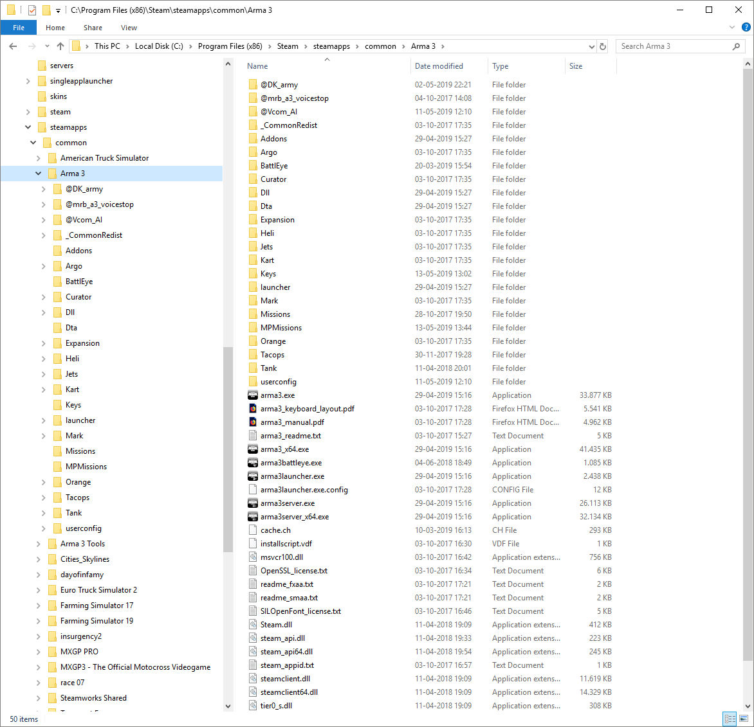Open the Share ribbon tab
Image resolution: width=754 pixels, height=727 pixels.
pyautogui.click(x=93, y=28)
